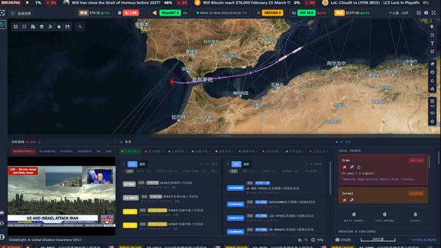Select the text T tool on right toolbar

[432, 43]
